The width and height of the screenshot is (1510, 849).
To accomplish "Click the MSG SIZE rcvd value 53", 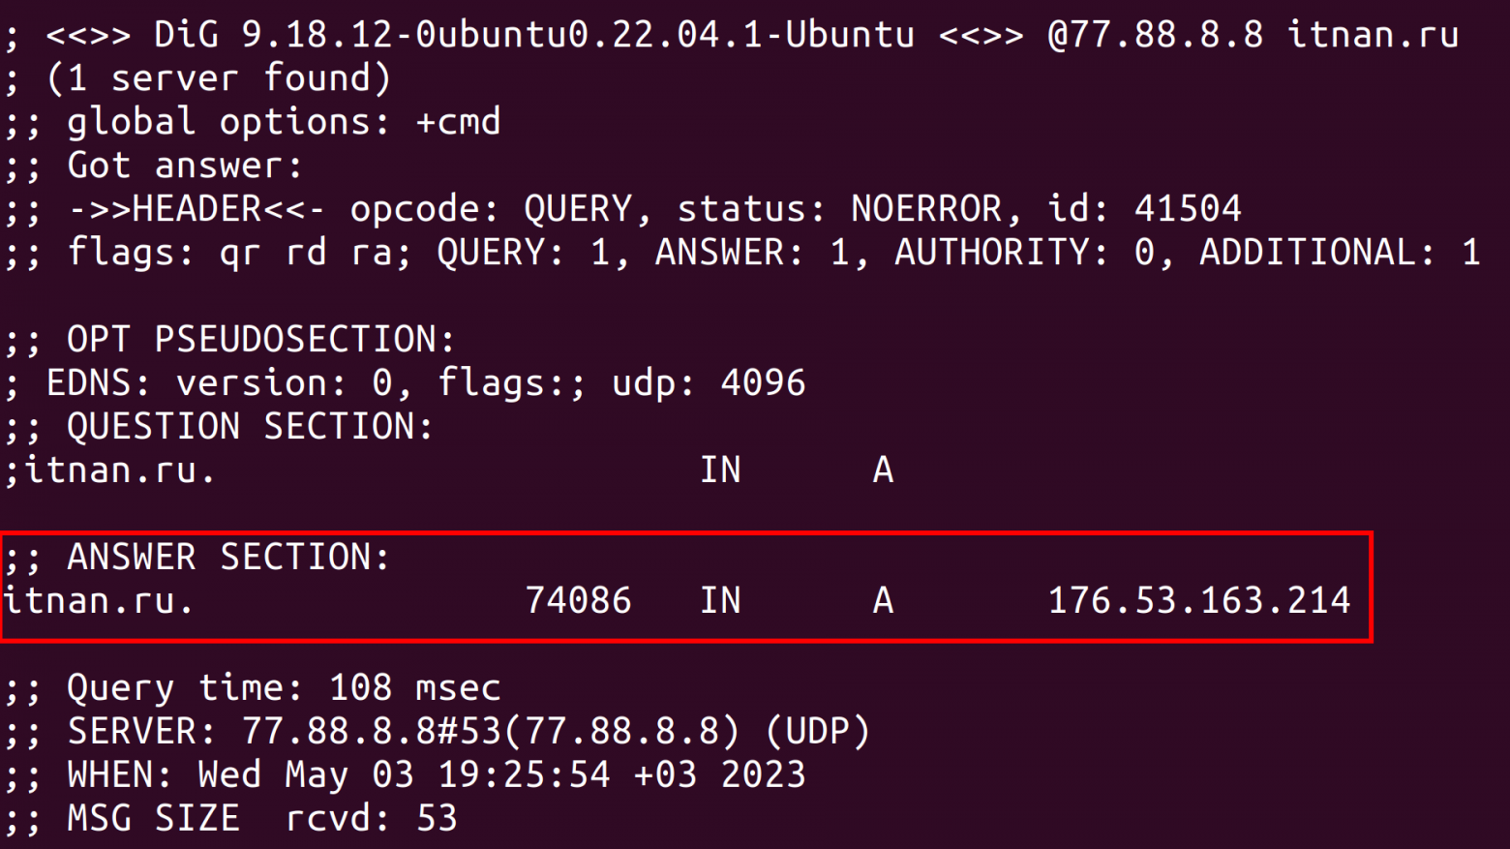I will 437,819.
